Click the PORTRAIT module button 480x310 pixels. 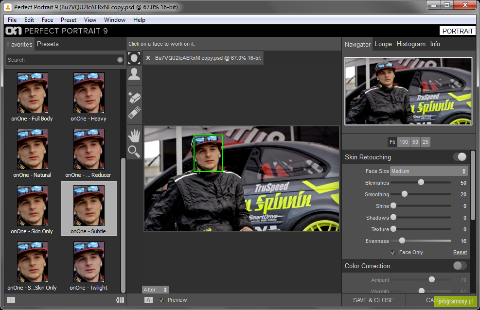[x=458, y=31]
